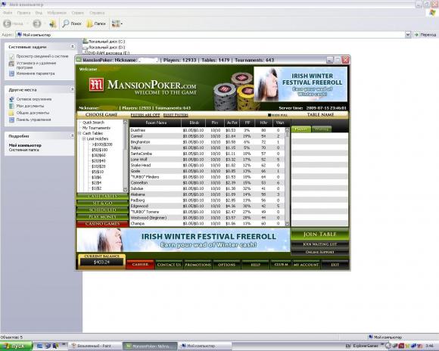Click the Irish Winter Festival Freeroll top banner

300,84
